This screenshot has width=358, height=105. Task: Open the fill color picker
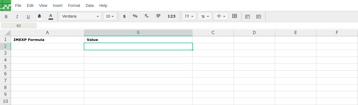[x=39, y=16]
